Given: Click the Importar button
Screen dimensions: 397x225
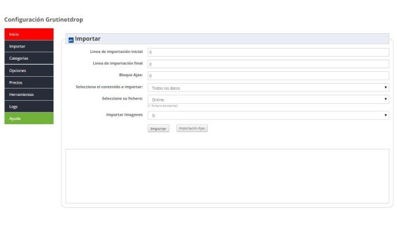Looking at the screenshot, I should [x=159, y=128].
